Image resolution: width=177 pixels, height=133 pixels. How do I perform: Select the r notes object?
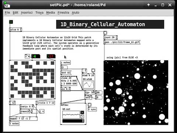click(x=66, y=62)
